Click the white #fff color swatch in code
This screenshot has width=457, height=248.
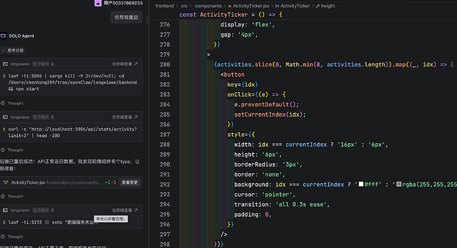(361, 184)
